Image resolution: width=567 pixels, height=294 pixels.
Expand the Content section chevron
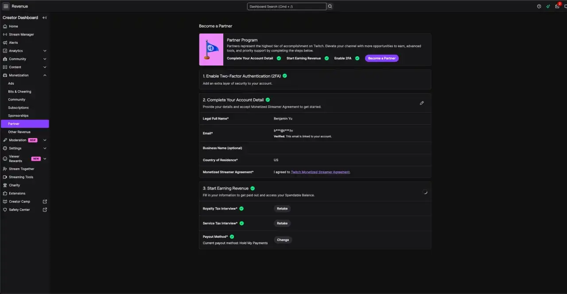click(45, 67)
